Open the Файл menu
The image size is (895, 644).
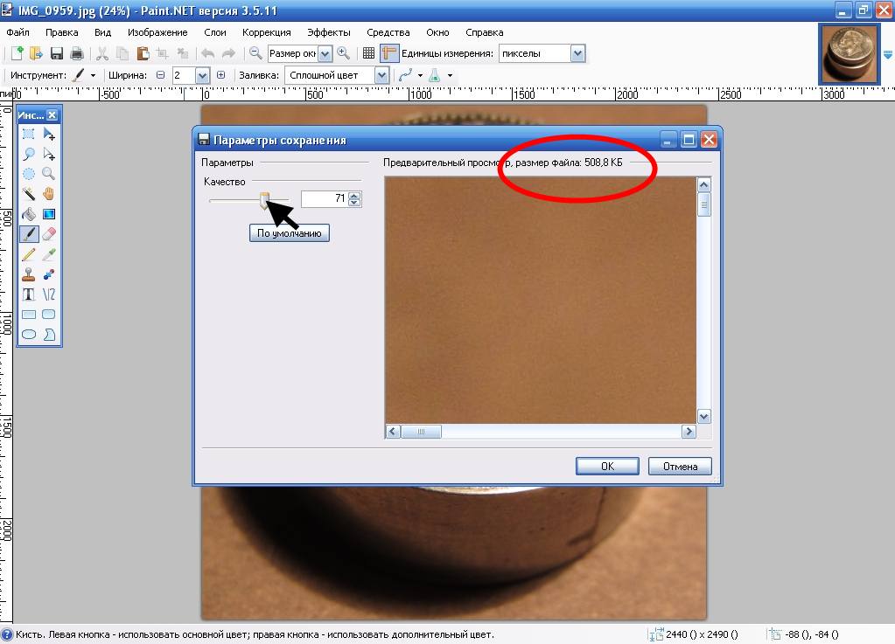[x=17, y=32]
